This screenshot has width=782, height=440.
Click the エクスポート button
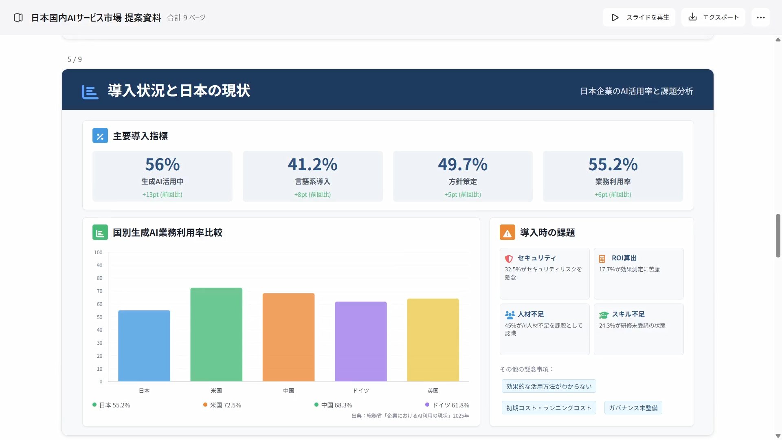tap(713, 17)
